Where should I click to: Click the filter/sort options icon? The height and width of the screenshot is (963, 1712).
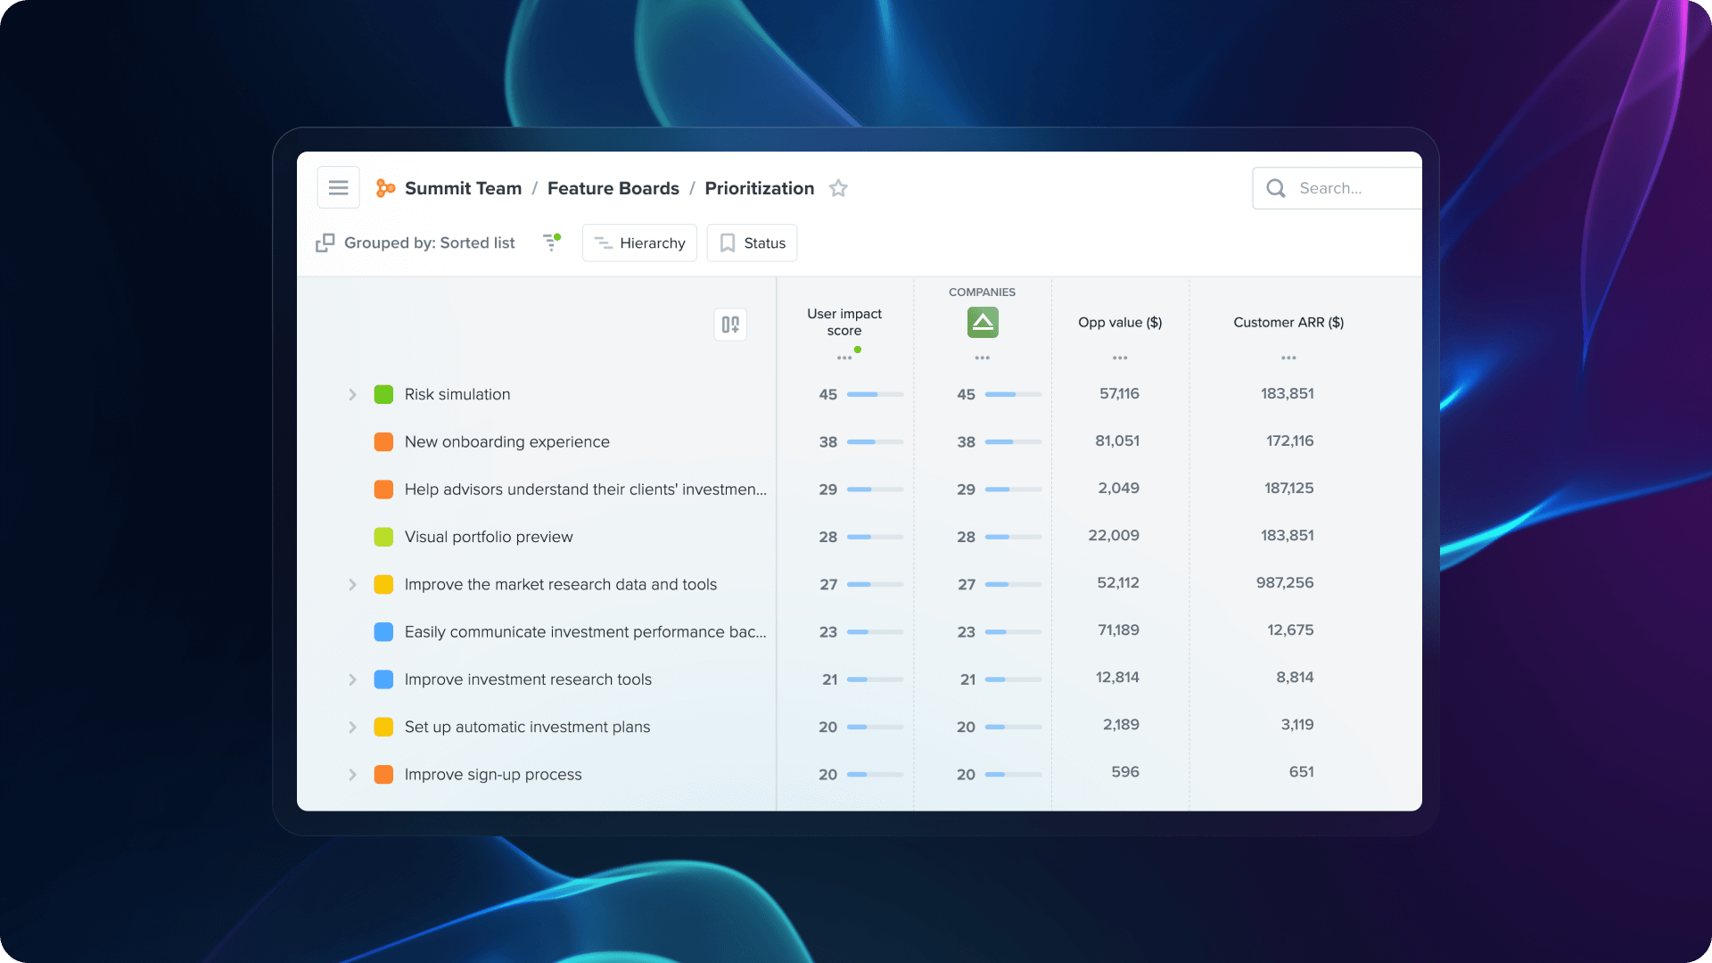tap(549, 243)
